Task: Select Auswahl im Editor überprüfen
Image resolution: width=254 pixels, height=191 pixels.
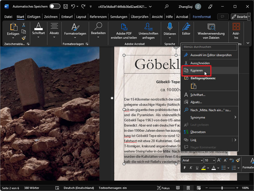Action: point(209,55)
